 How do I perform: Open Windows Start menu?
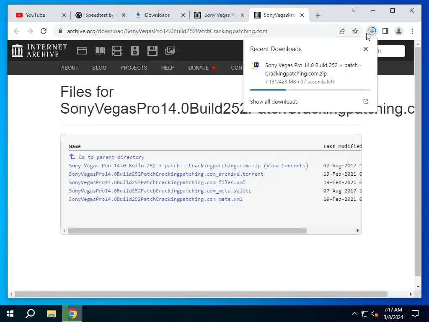(x=10, y=314)
